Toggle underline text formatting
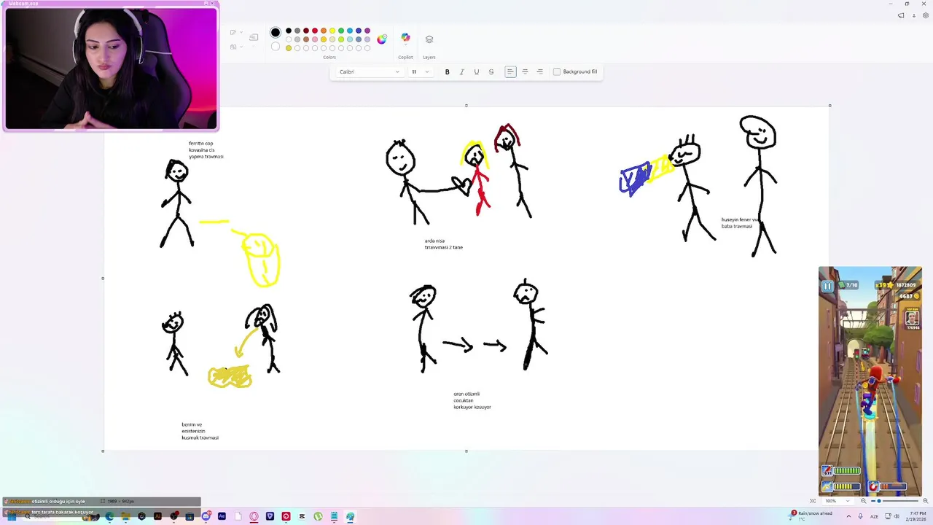This screenshot has width=933, height=525. click(477, 71)
